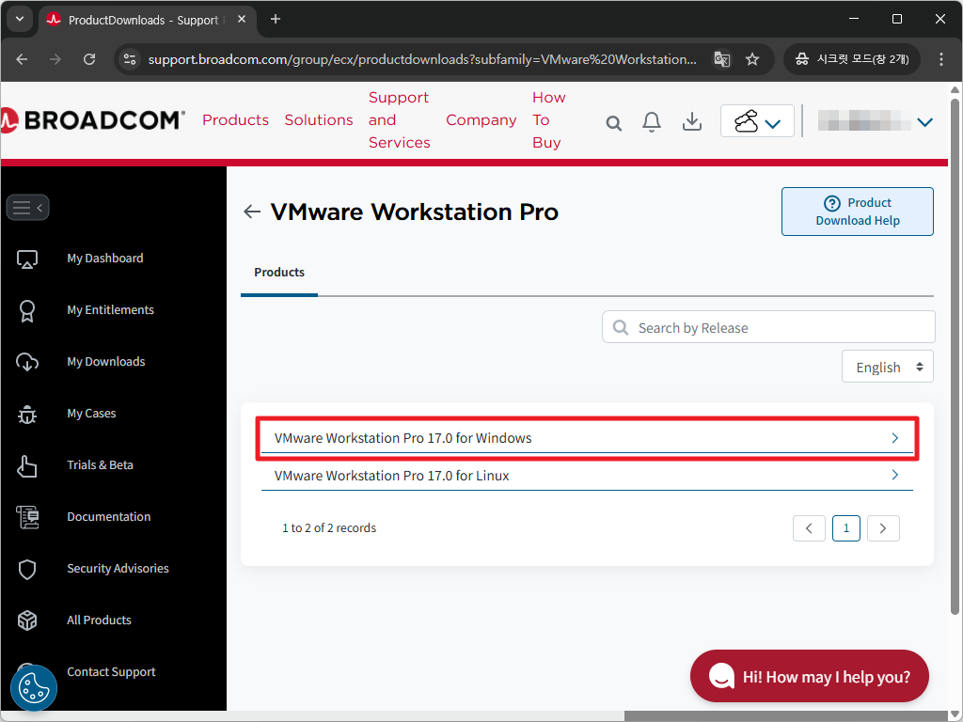The height and width of the screenshot is (722, 963).
Task: Open My Downloads in sidebar
Action: 106,362
